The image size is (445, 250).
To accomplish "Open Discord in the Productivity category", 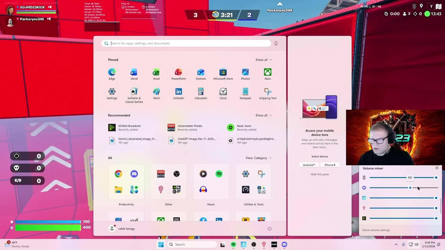I will tap(134, 174).
